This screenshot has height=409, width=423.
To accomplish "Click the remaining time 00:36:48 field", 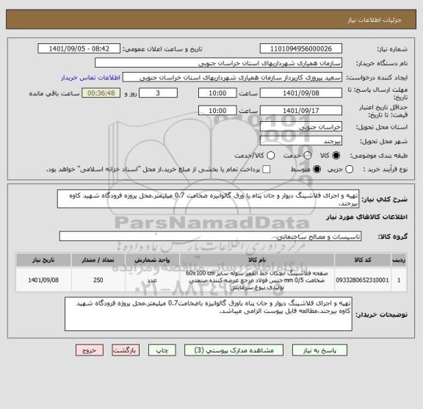I will [x=101, y=93].
